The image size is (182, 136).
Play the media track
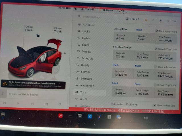pos(18,103)
